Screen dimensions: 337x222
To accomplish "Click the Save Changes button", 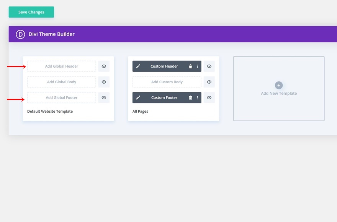I will click(x=31, y=12).
